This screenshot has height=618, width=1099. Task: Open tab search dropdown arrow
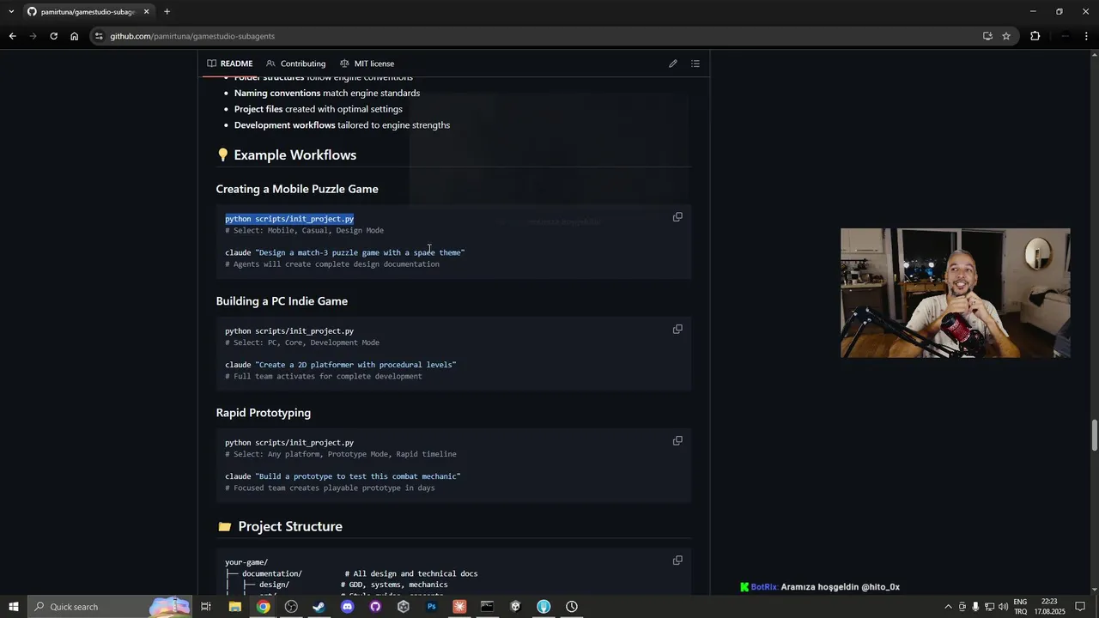(x=11, y=12)
